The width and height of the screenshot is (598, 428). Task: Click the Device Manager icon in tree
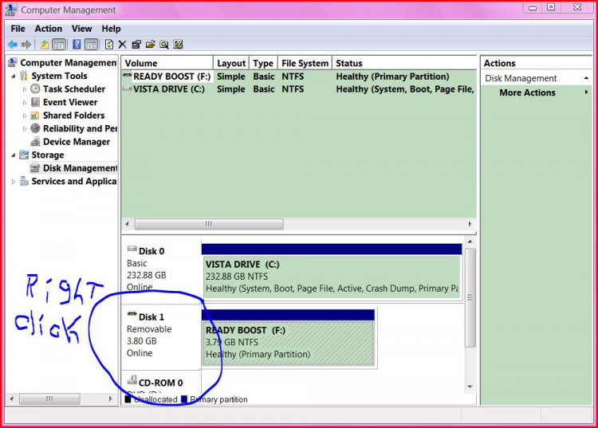coord(35,142)
